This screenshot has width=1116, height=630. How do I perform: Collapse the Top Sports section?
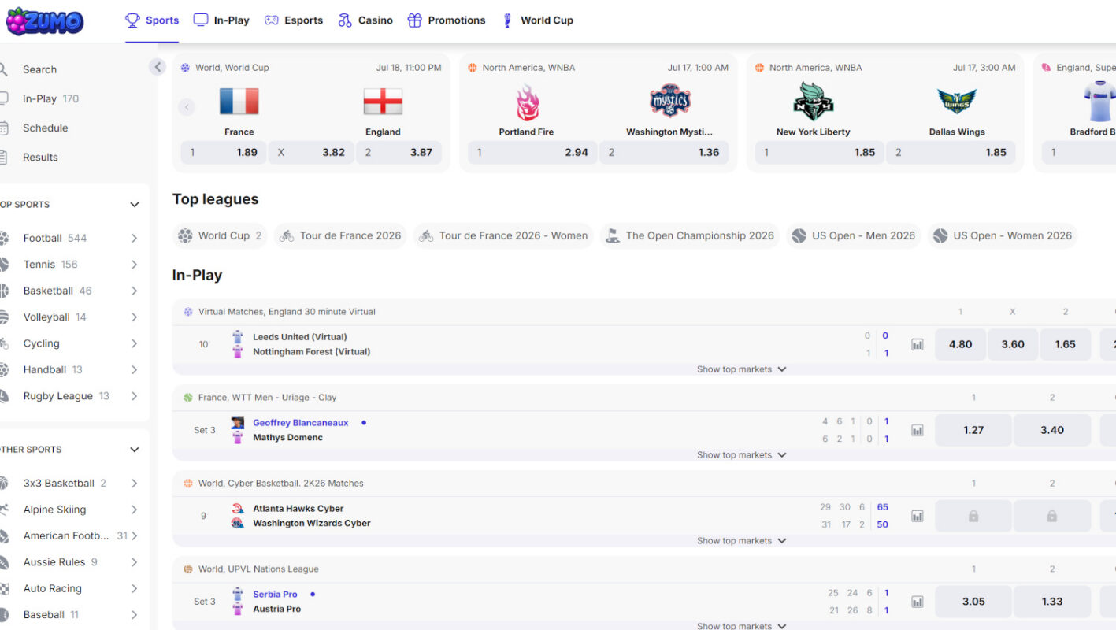(x=134, y=205)
